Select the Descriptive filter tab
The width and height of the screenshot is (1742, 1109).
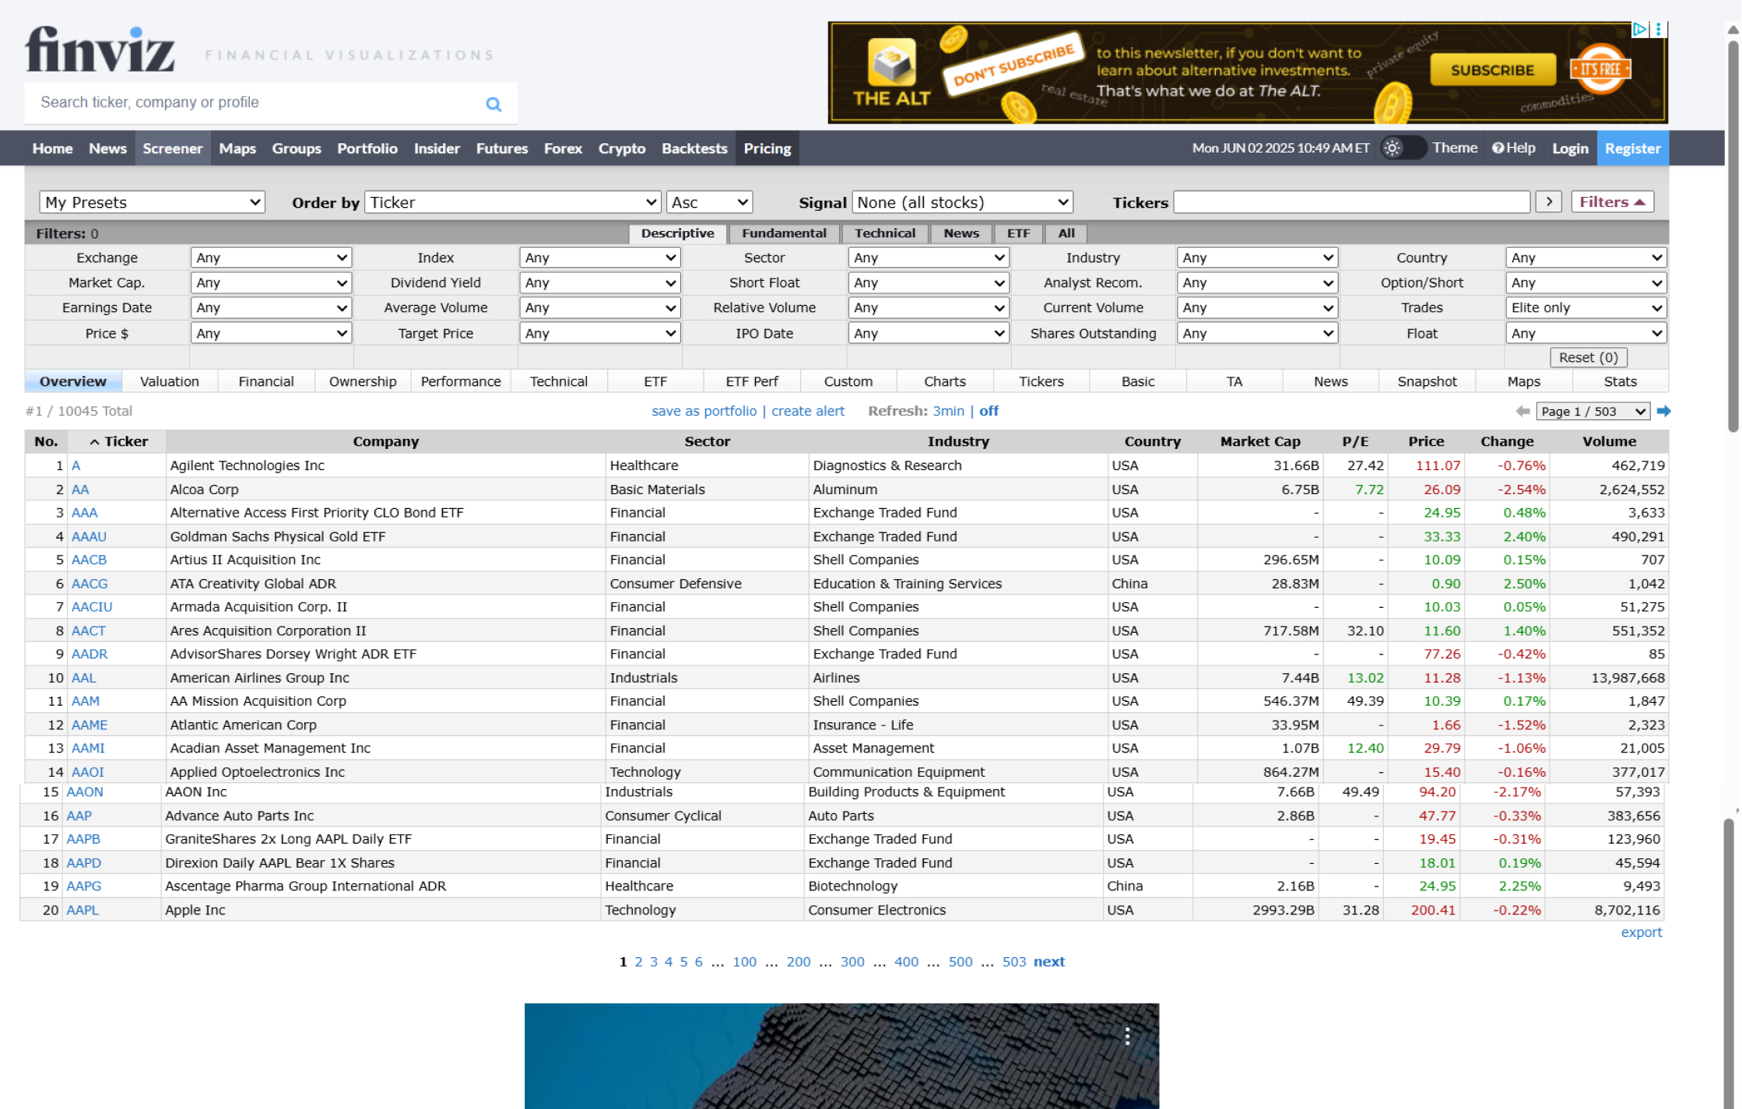677,233
